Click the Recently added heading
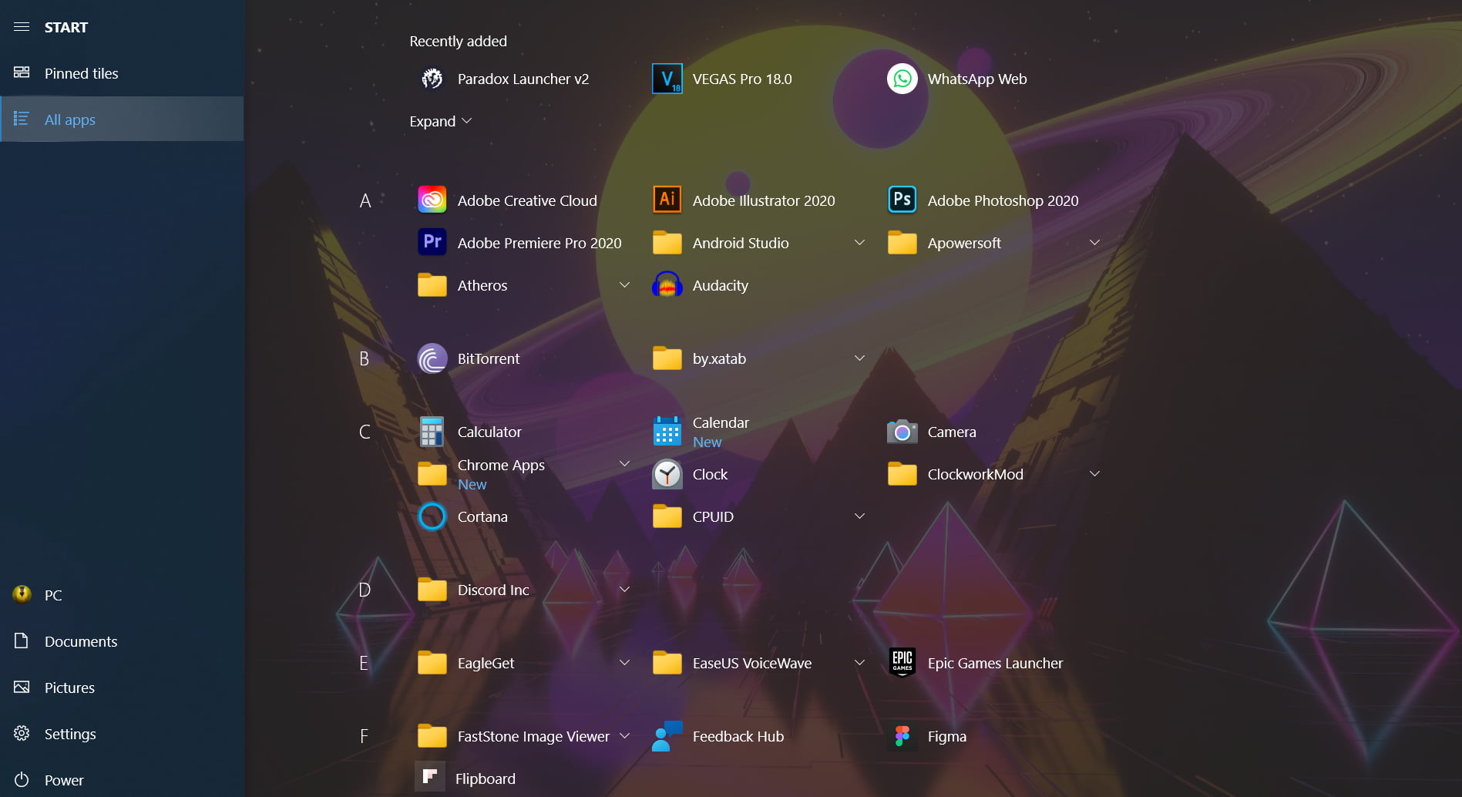 click(x=458, y=41)
